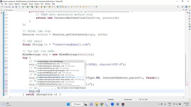Click the magnifier Search icon at top right
This screenshot has width=191, height=107.
point(178,7)
